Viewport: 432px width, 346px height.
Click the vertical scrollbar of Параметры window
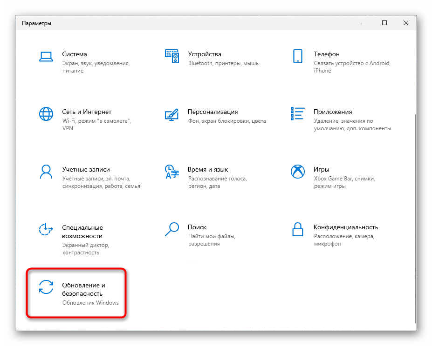point(415,219)
